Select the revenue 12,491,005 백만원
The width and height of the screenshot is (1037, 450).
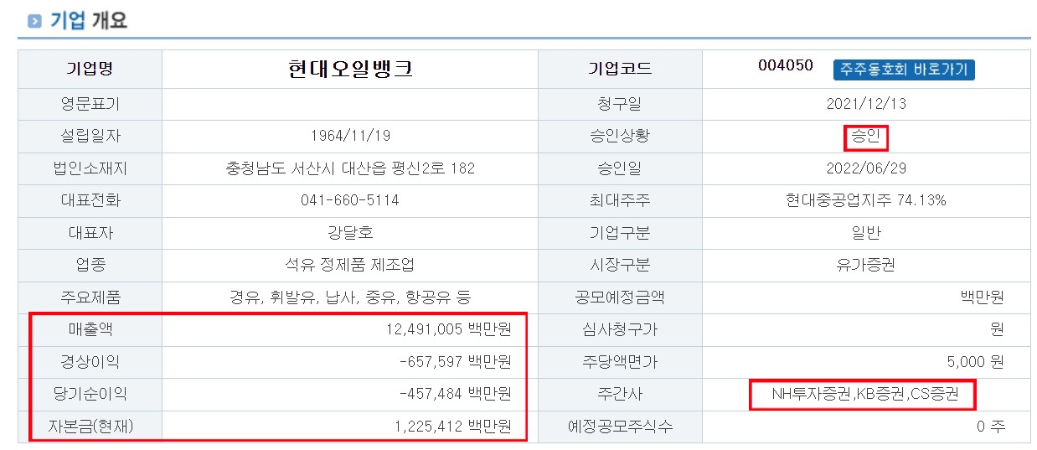tap(449, 329)
